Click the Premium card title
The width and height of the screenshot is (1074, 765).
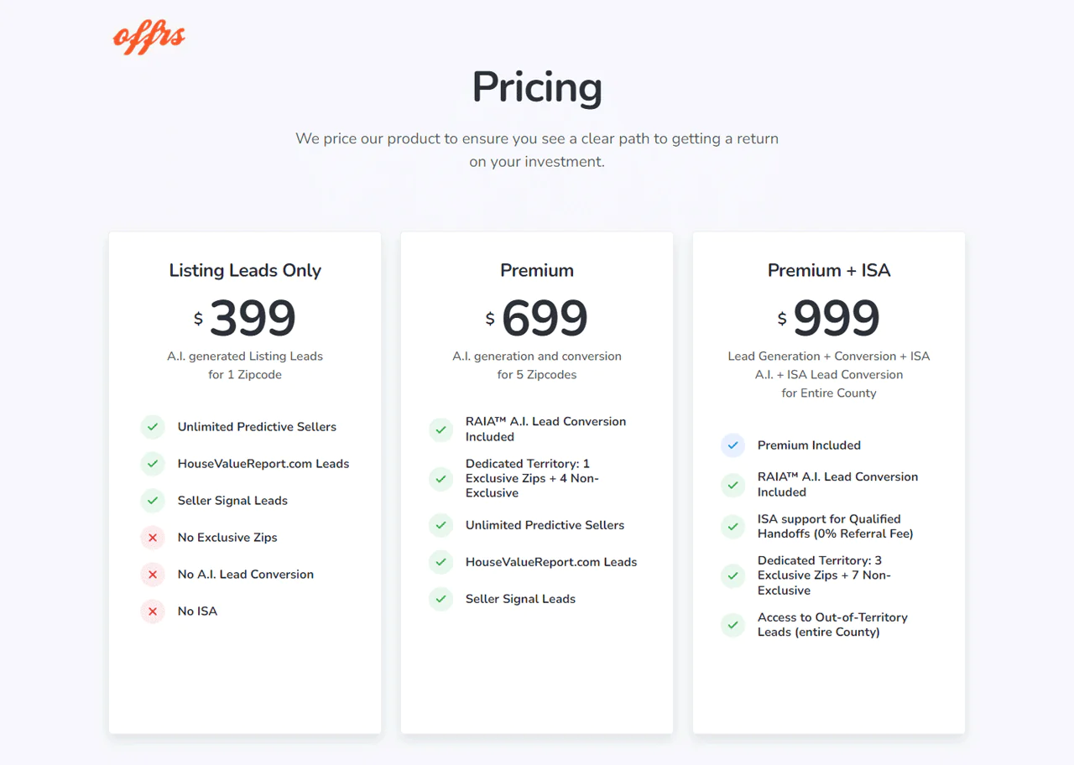[537, 270]
